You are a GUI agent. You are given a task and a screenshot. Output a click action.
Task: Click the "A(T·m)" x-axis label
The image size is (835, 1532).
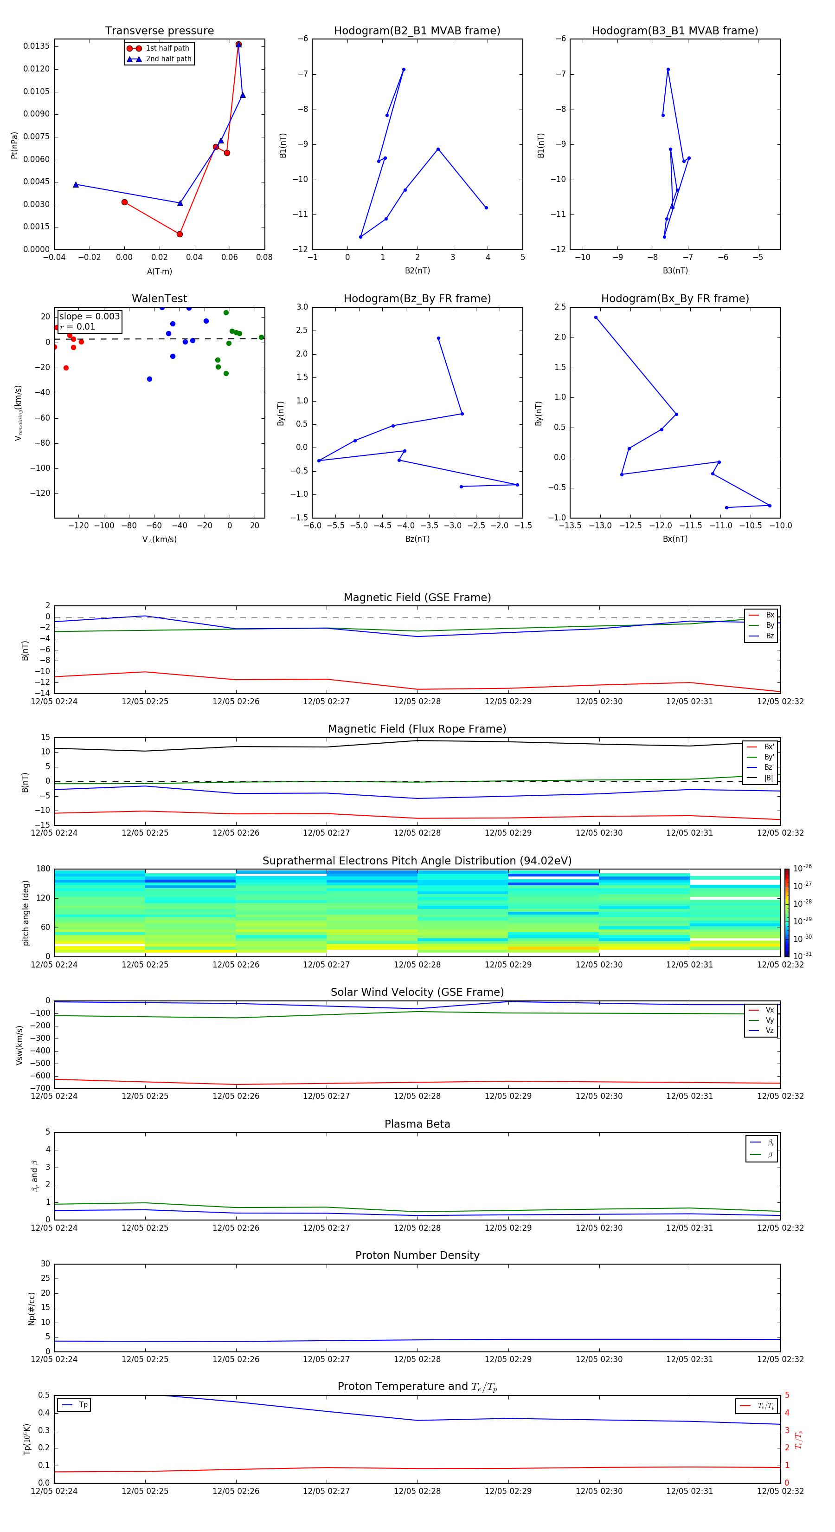159,272
